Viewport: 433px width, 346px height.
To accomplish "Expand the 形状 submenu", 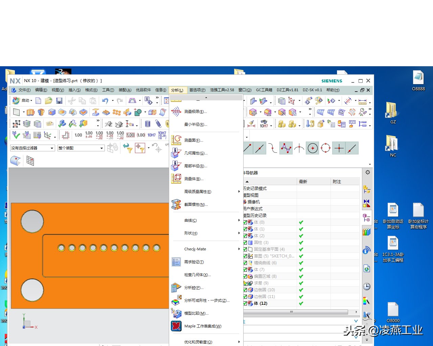I will click(x=206, y=233).
